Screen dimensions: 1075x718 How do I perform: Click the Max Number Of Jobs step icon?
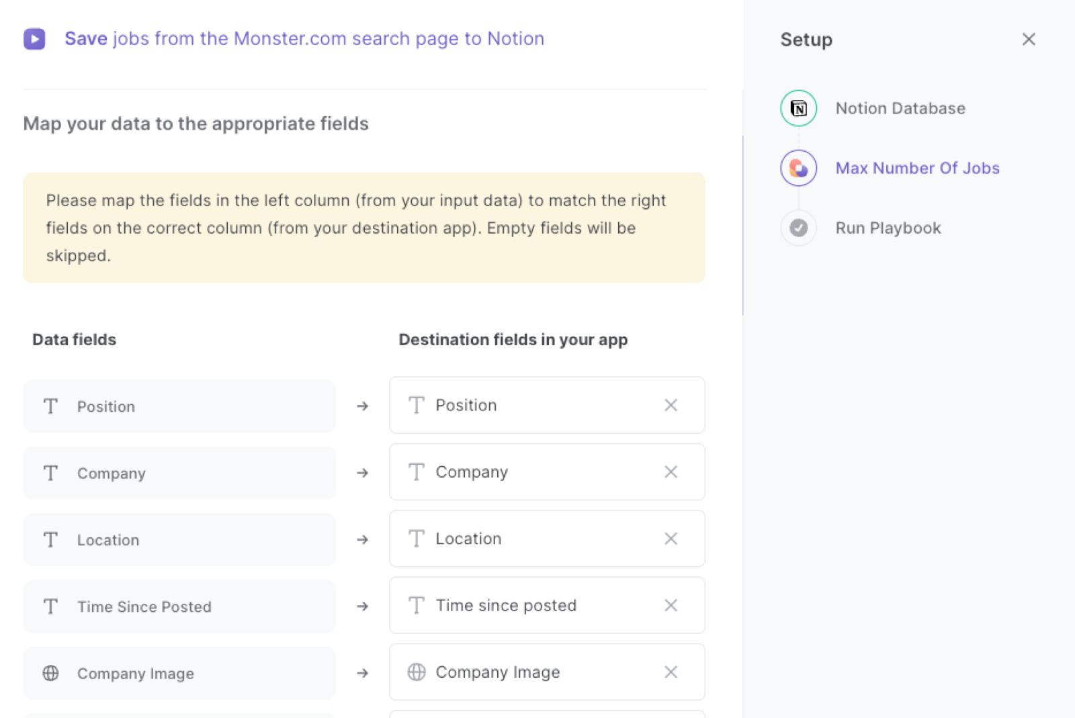[x=798, y=168]
